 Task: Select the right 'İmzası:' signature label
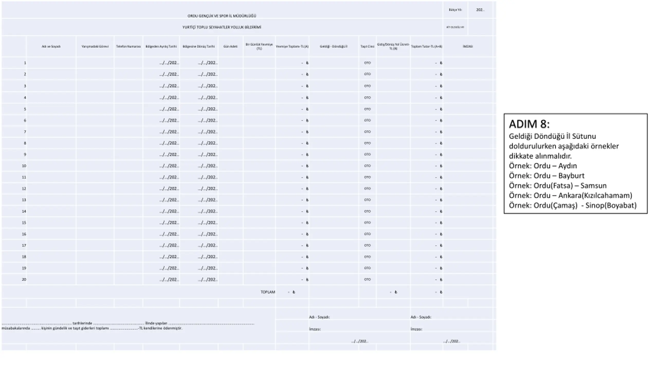(x=416, y=329)
